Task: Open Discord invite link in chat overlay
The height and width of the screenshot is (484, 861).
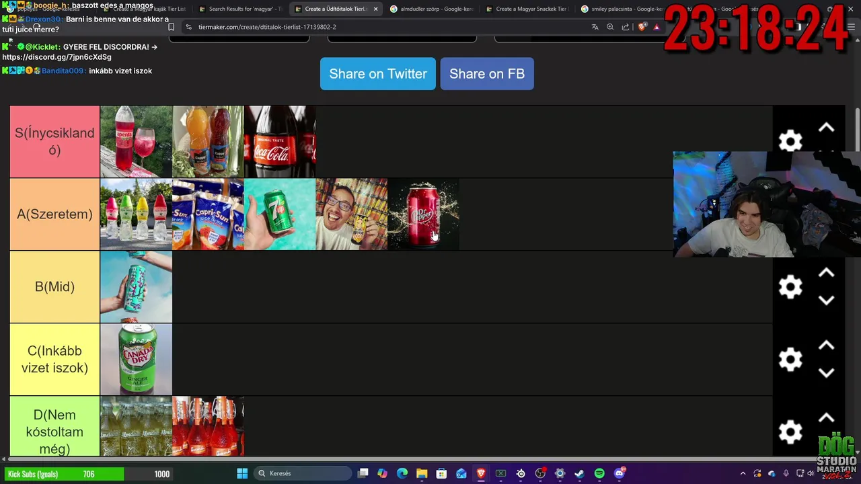Action: coord(57,57)
